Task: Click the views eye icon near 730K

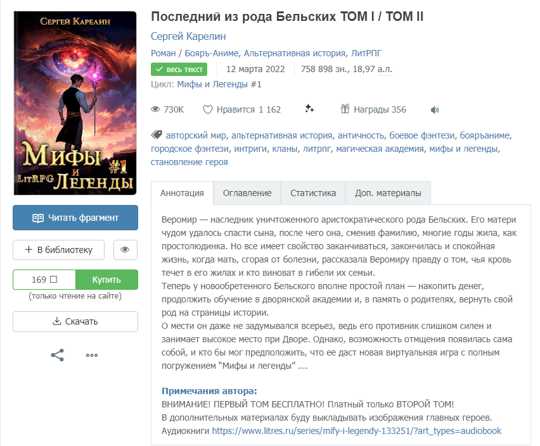Action: [x=155, y=109]
